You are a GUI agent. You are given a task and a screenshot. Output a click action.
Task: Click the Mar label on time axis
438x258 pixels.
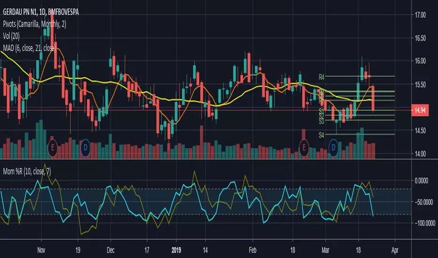pyautogui.click(x=325, y=250)
